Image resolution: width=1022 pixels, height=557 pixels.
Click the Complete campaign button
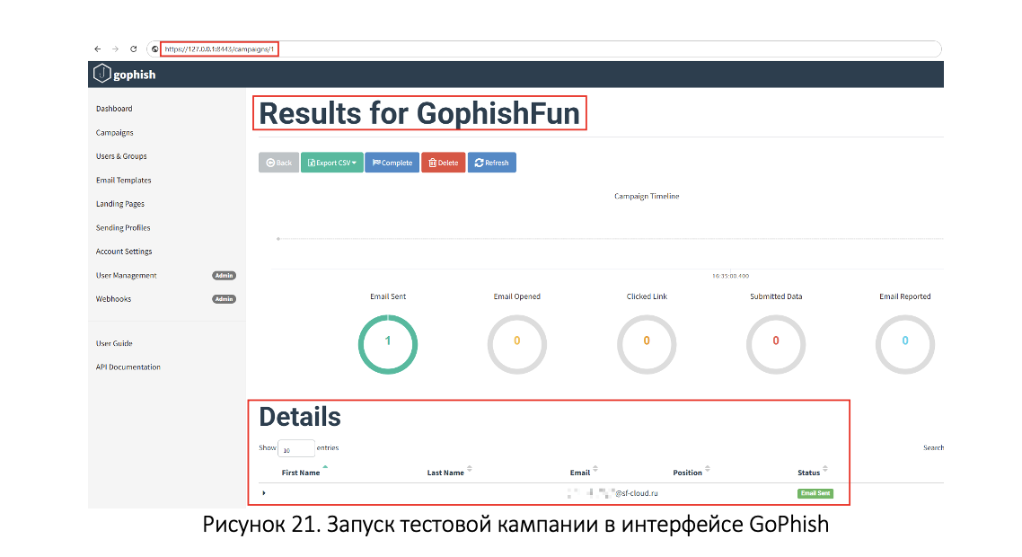pos(392,163)
